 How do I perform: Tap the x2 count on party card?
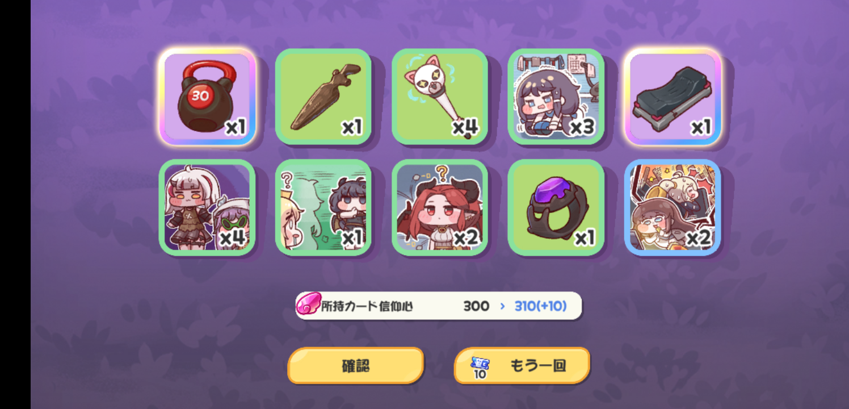click(699, 239)
